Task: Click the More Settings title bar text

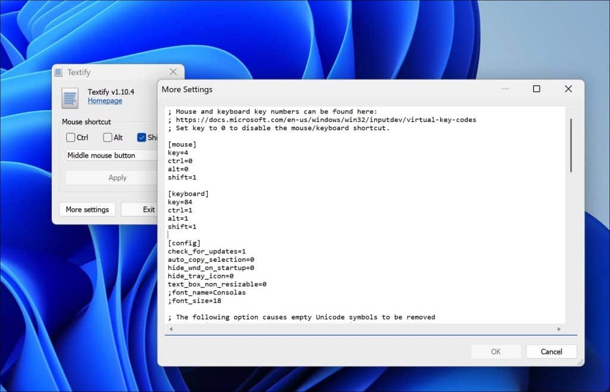Action: [x=187, y=89]
